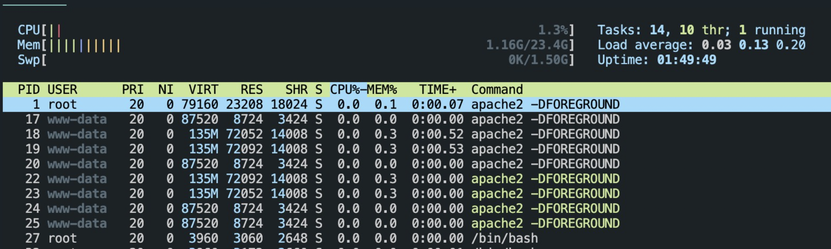Click the S state column header

319,90
